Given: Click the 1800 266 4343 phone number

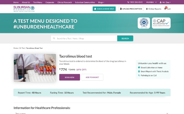Looking at the screenshot, I should point(136,2).
